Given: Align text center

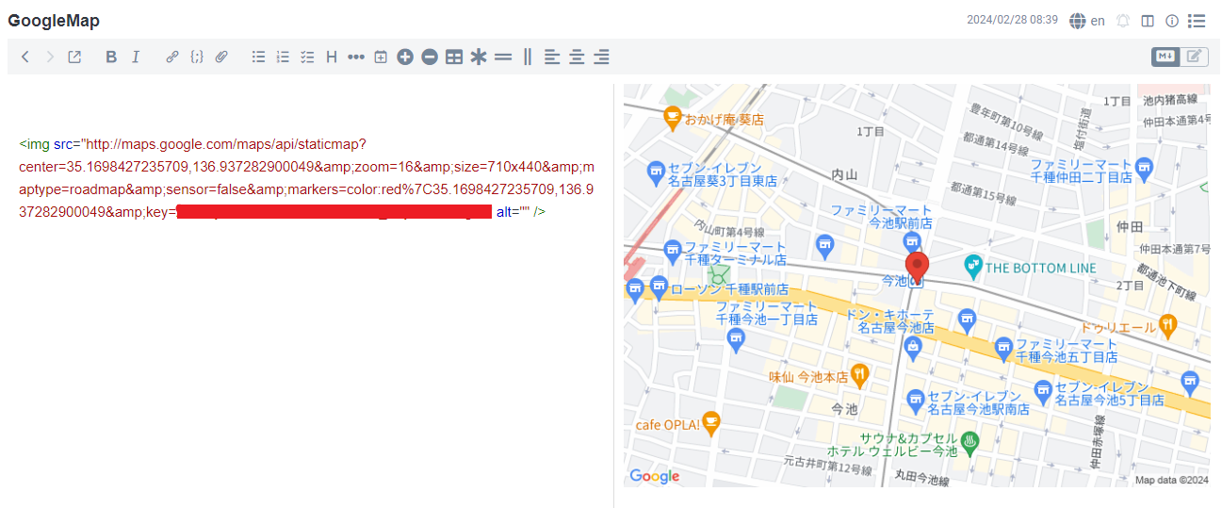Looking at the screenshot, I should tap(577, 57).
